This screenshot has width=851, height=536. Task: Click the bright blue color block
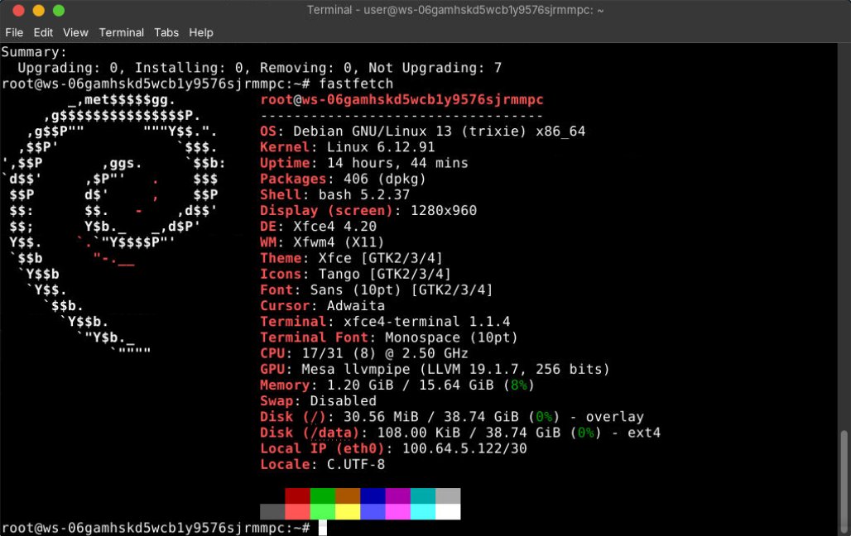click(x=373, y=511)
